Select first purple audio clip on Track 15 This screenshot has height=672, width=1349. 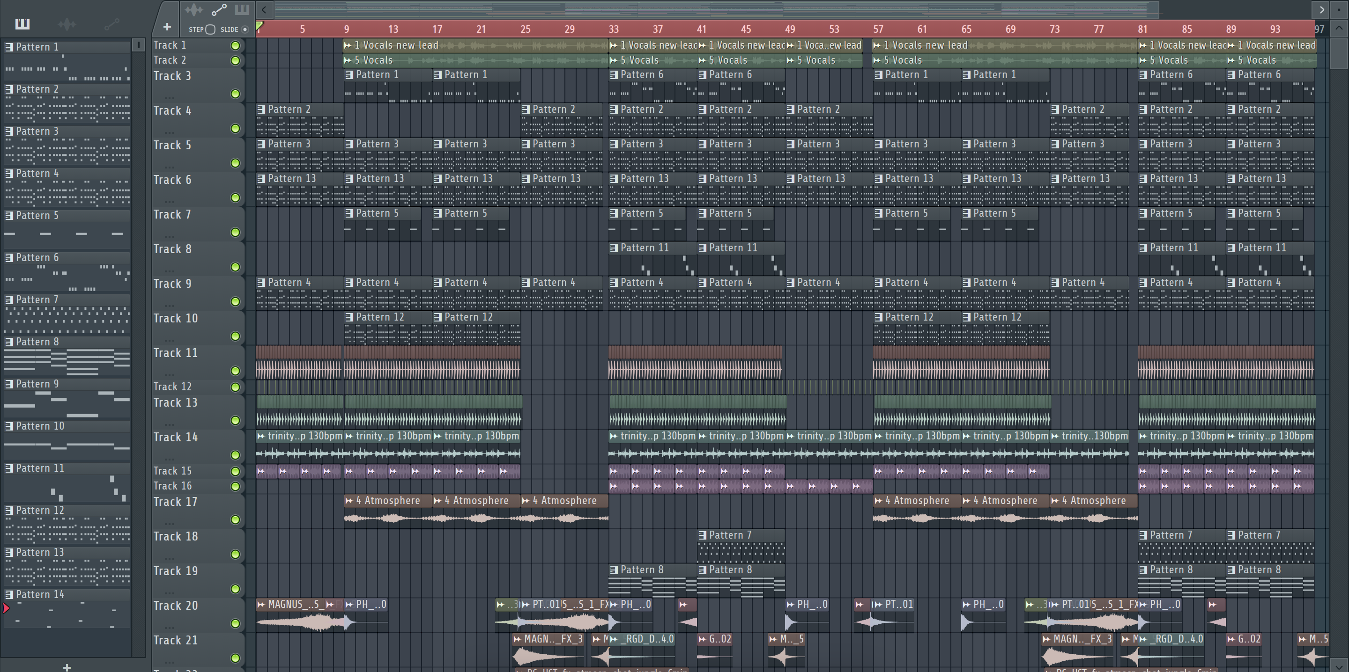[267, 471]
